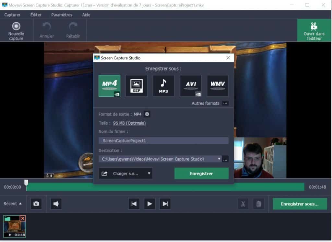332x242 pixels.
Task: Expand the Récent files list
Action: pyautogui.click(x=13, y=204)
